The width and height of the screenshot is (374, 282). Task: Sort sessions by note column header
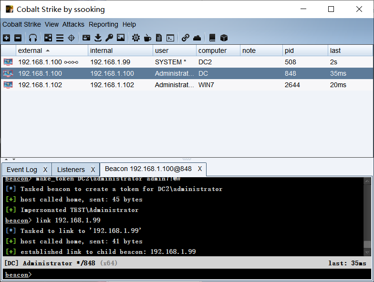[x=261, y=50]
